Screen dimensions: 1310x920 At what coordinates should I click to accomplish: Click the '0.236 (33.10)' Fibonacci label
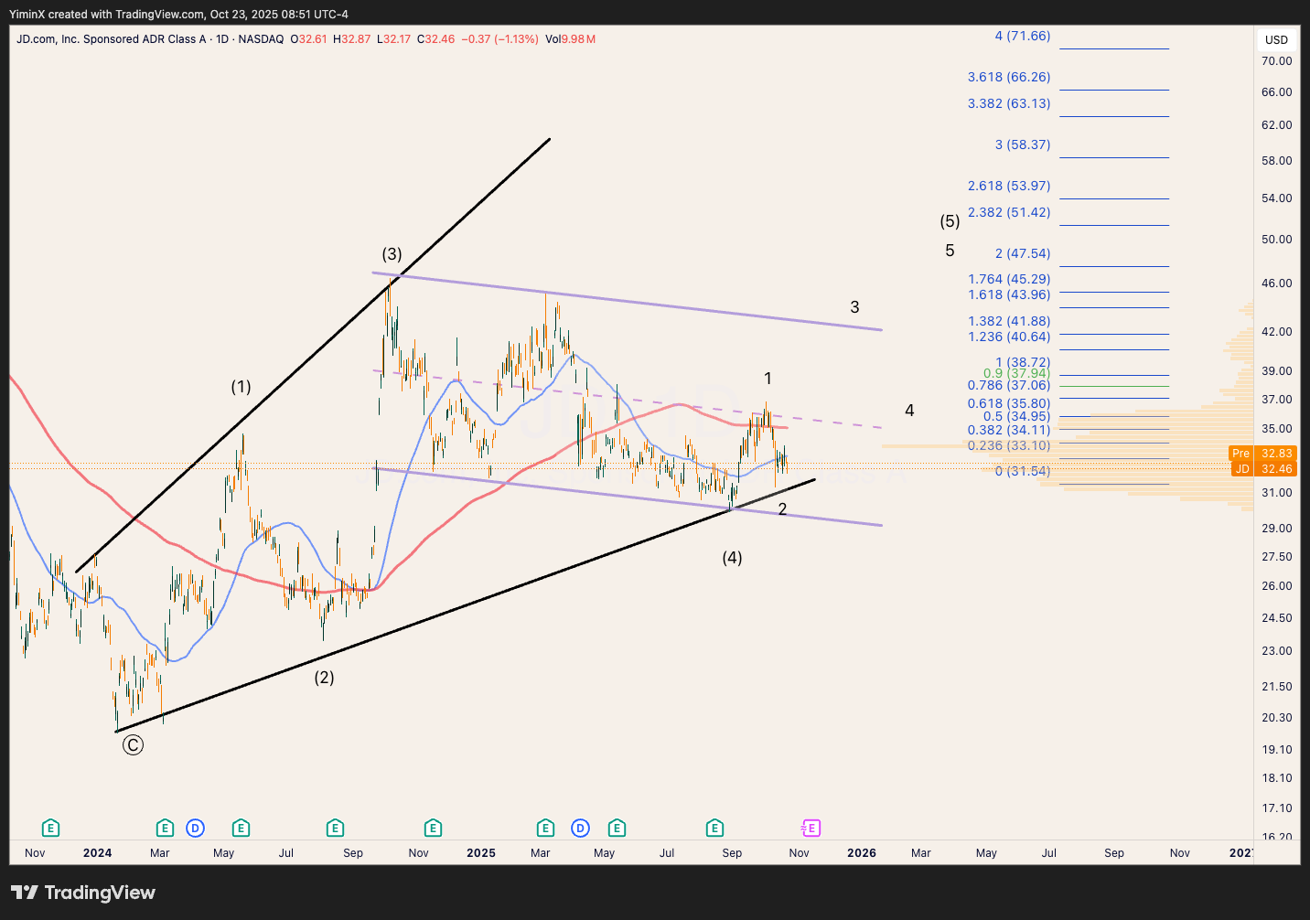tap(1009, 445)
